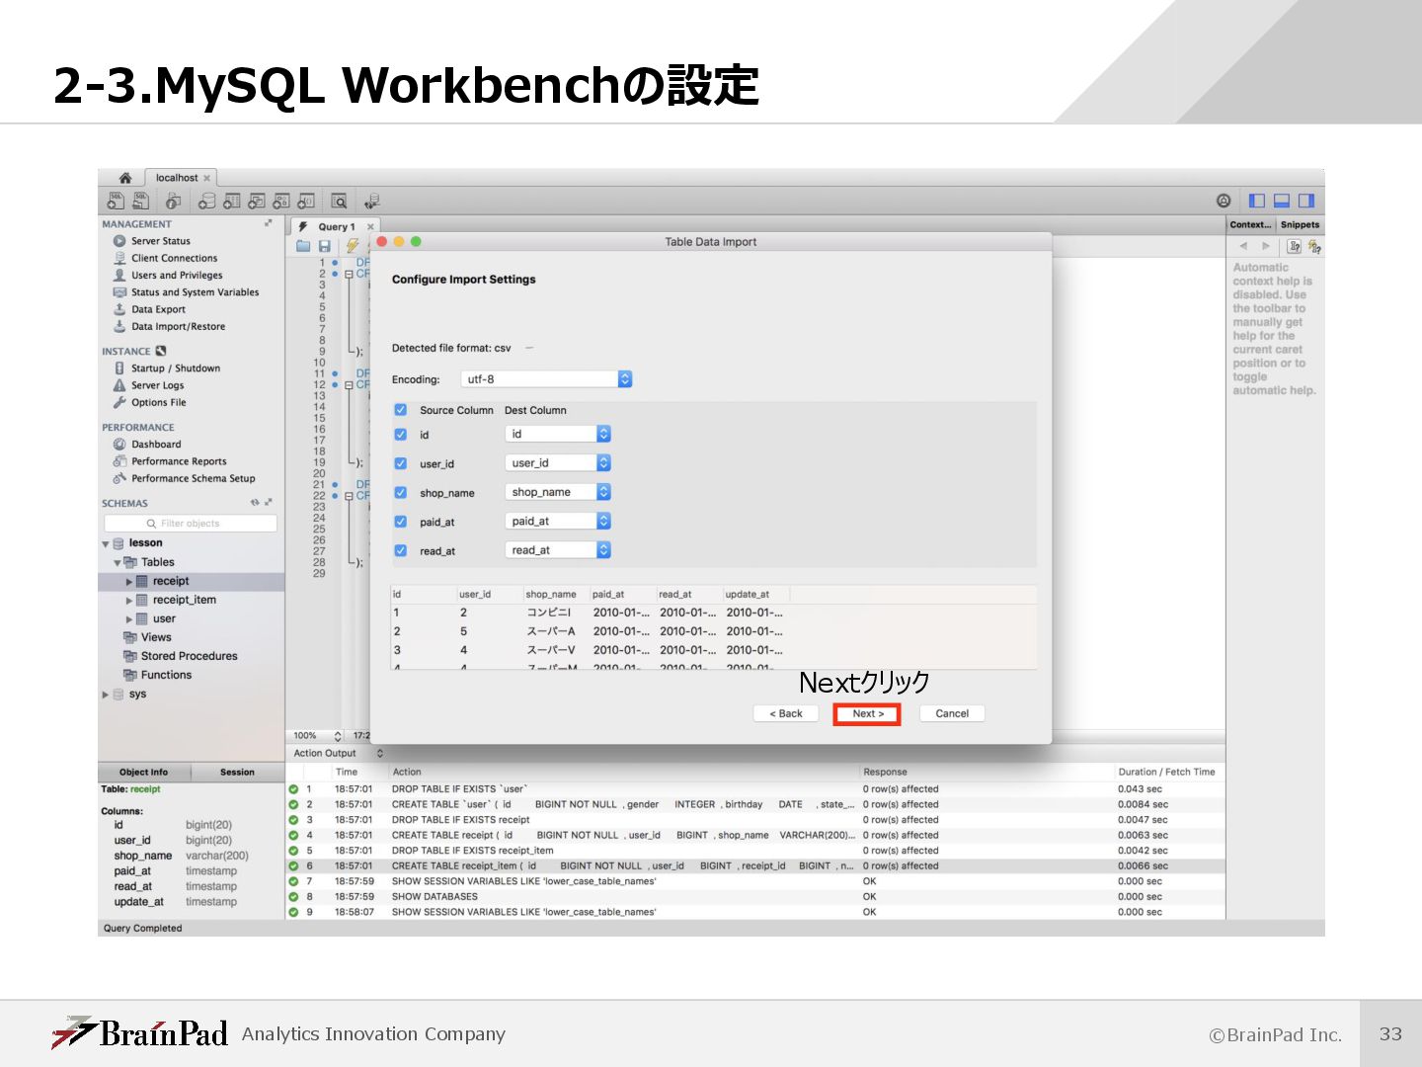Select the Context Help tab

1251,225
